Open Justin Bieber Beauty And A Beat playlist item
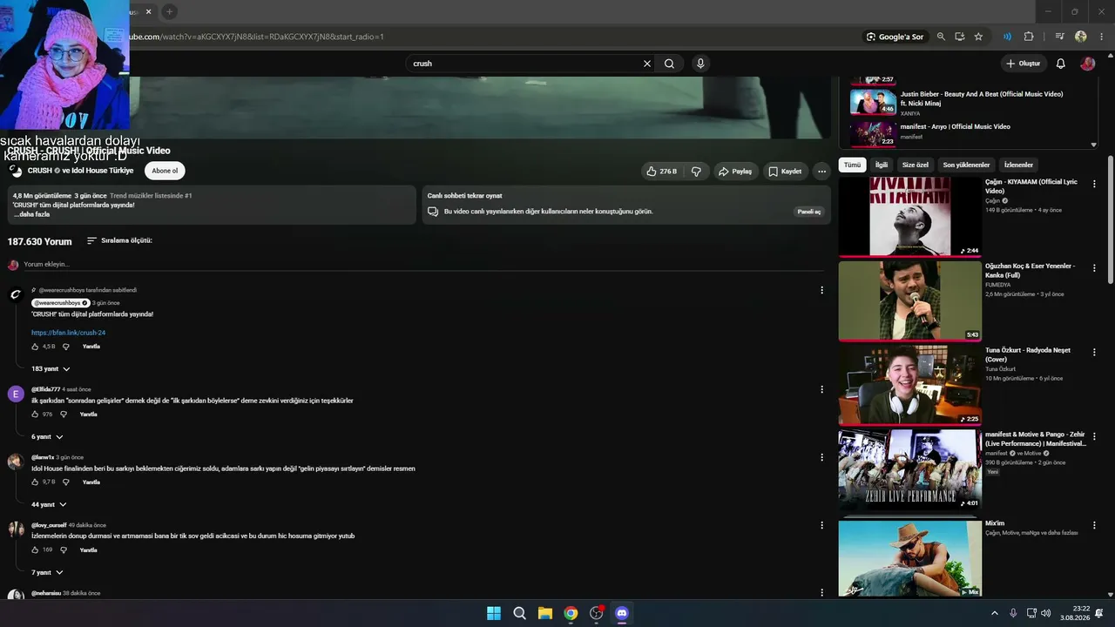 tap(967, 102)
